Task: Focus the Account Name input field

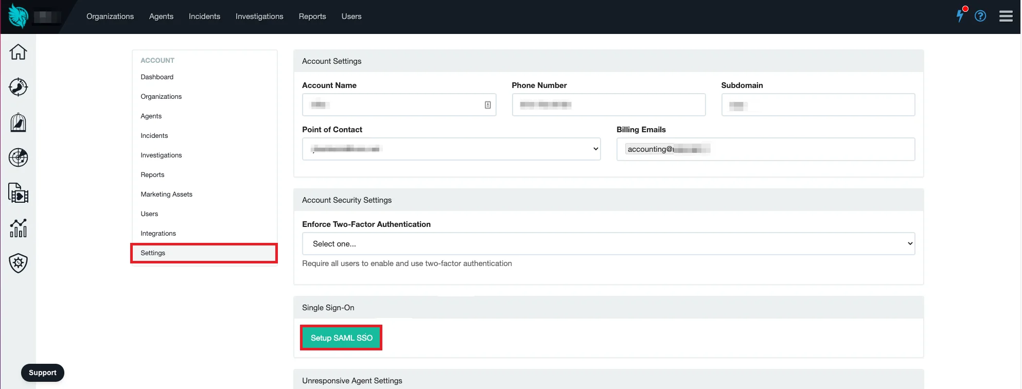Action: (x=399, y=104)
